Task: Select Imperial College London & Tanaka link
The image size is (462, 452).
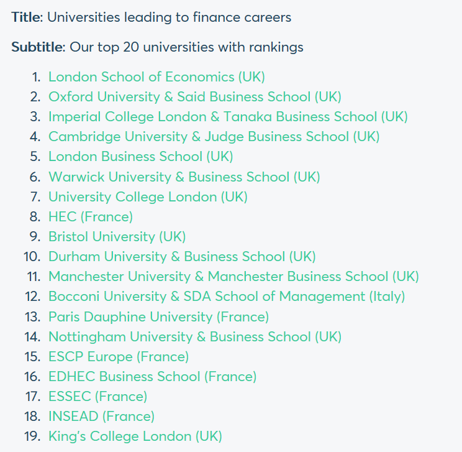Action: pos(228,117)
